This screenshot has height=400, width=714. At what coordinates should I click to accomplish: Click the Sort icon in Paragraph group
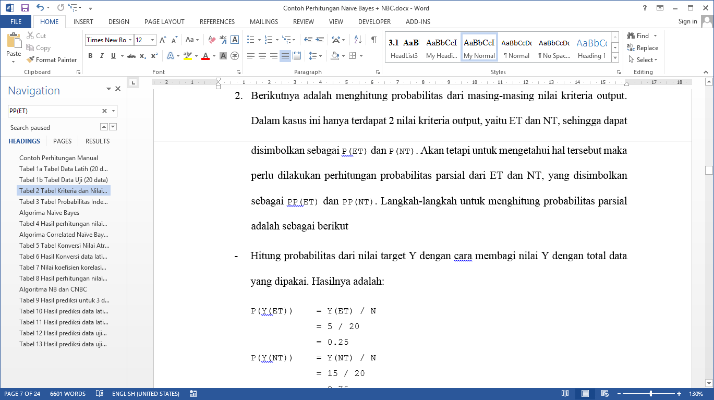[x=358, y=40]
